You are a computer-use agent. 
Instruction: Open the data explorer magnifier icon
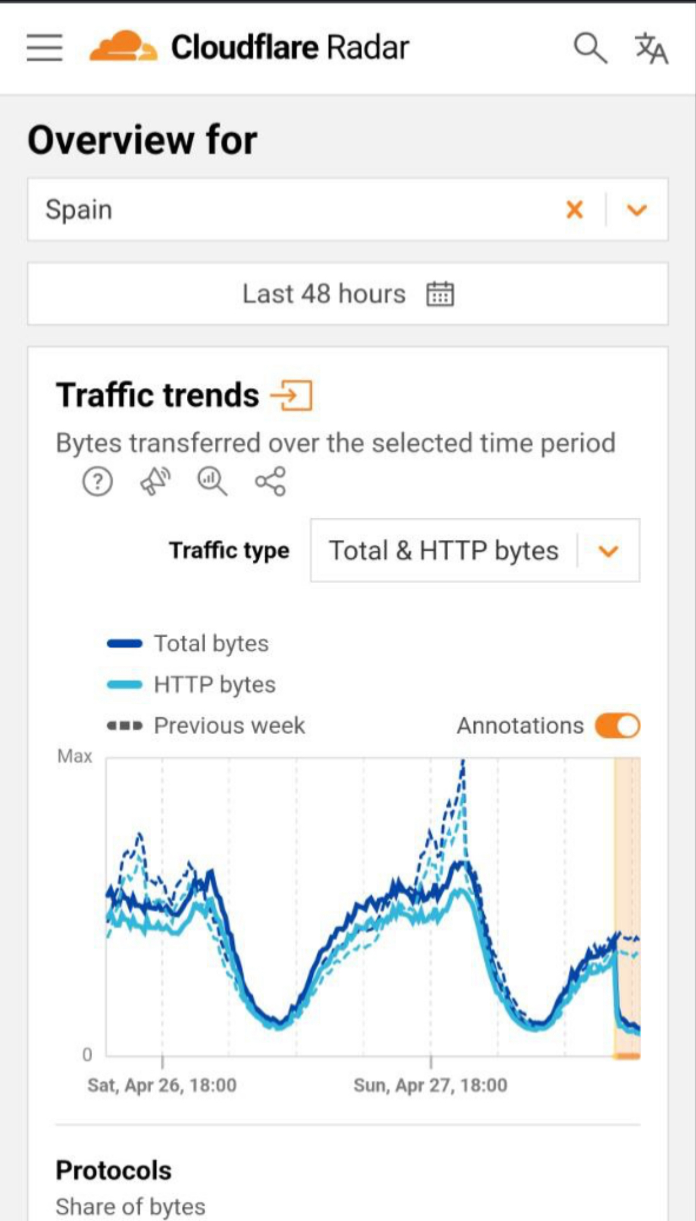pyautogui.click(x=212, y=482)
